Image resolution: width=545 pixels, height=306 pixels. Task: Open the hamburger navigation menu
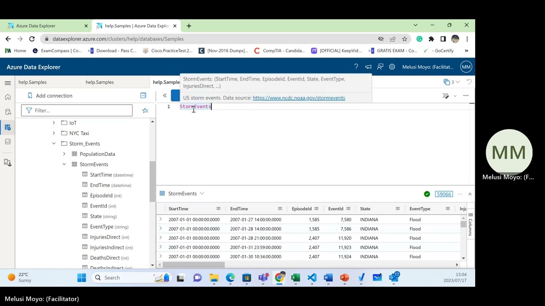pos(8,83)
